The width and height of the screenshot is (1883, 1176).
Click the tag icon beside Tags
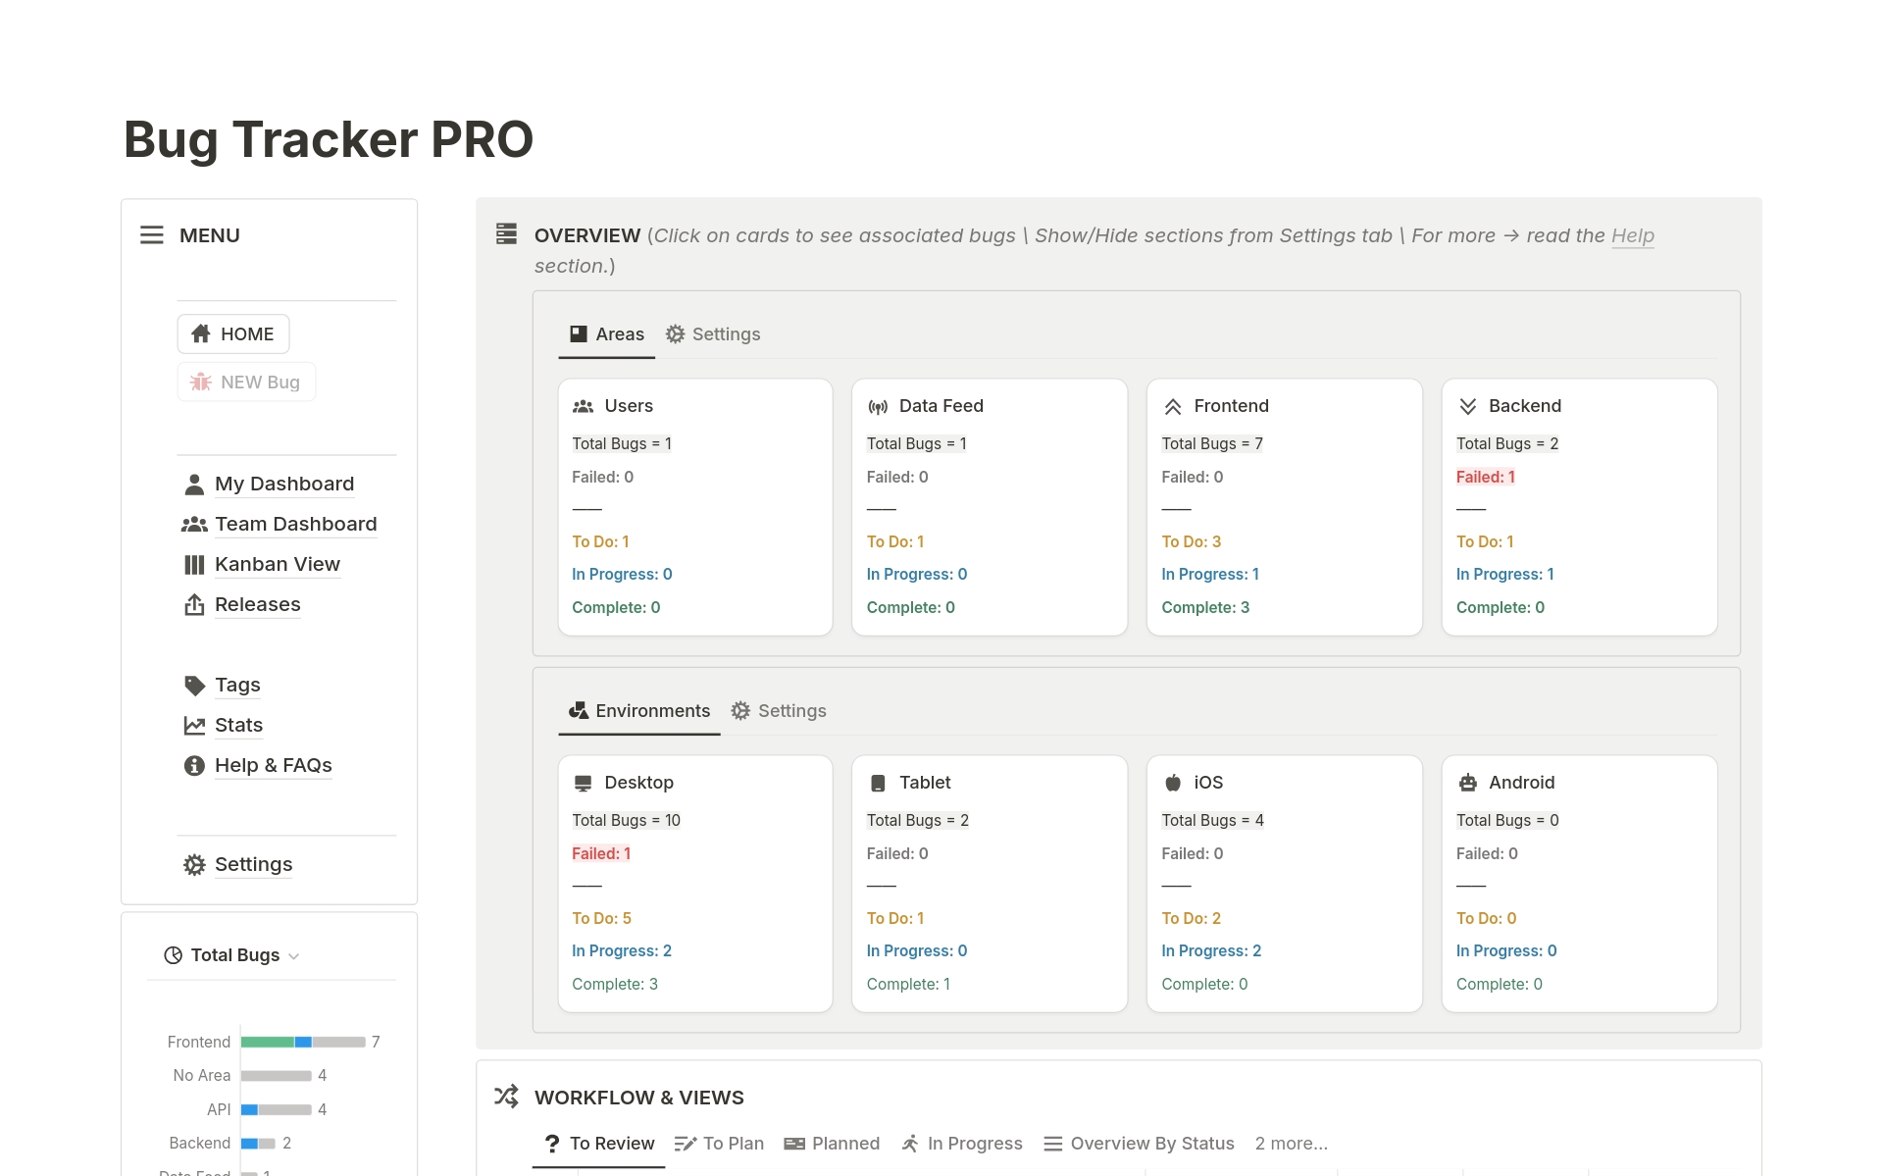coord(194,686)
